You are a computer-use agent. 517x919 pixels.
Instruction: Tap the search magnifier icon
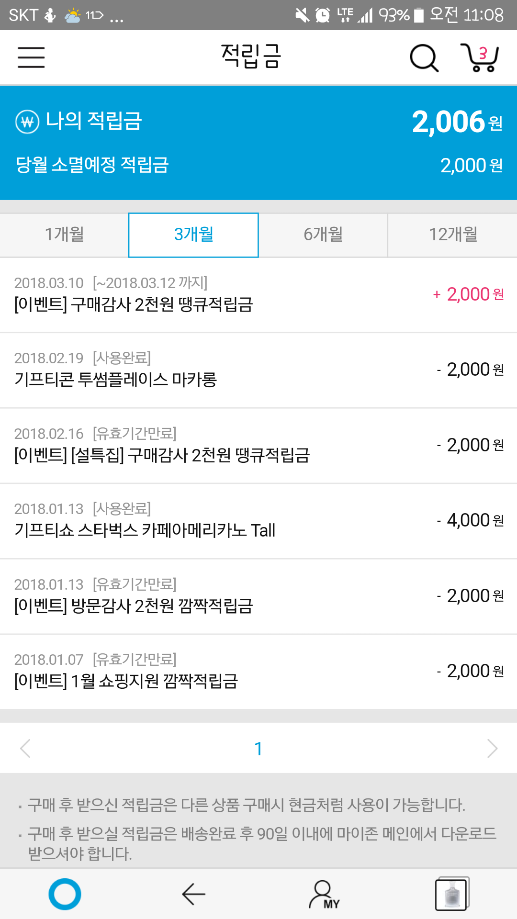(x=424, y=58)
